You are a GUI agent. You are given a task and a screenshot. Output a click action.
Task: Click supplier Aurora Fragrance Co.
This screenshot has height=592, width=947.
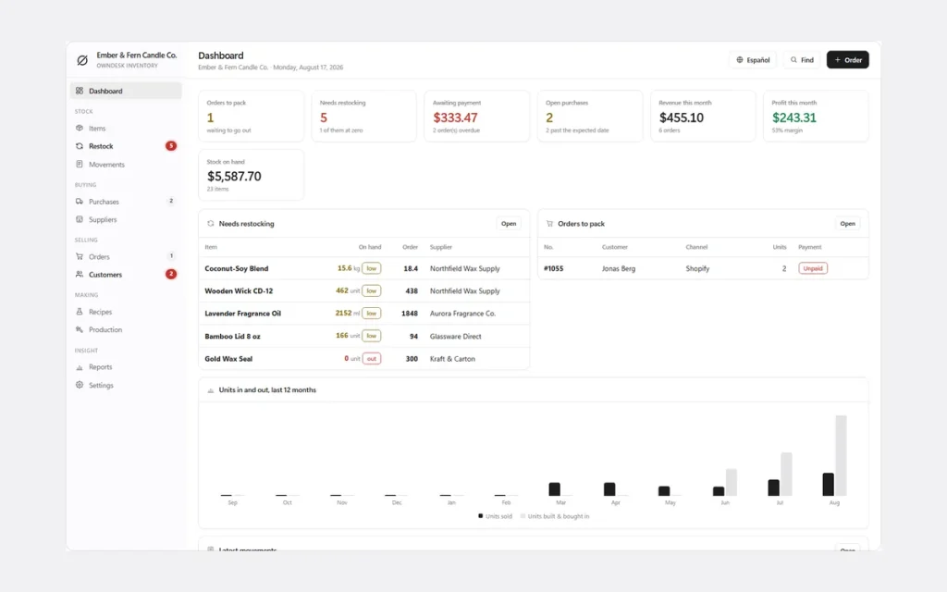462,314
